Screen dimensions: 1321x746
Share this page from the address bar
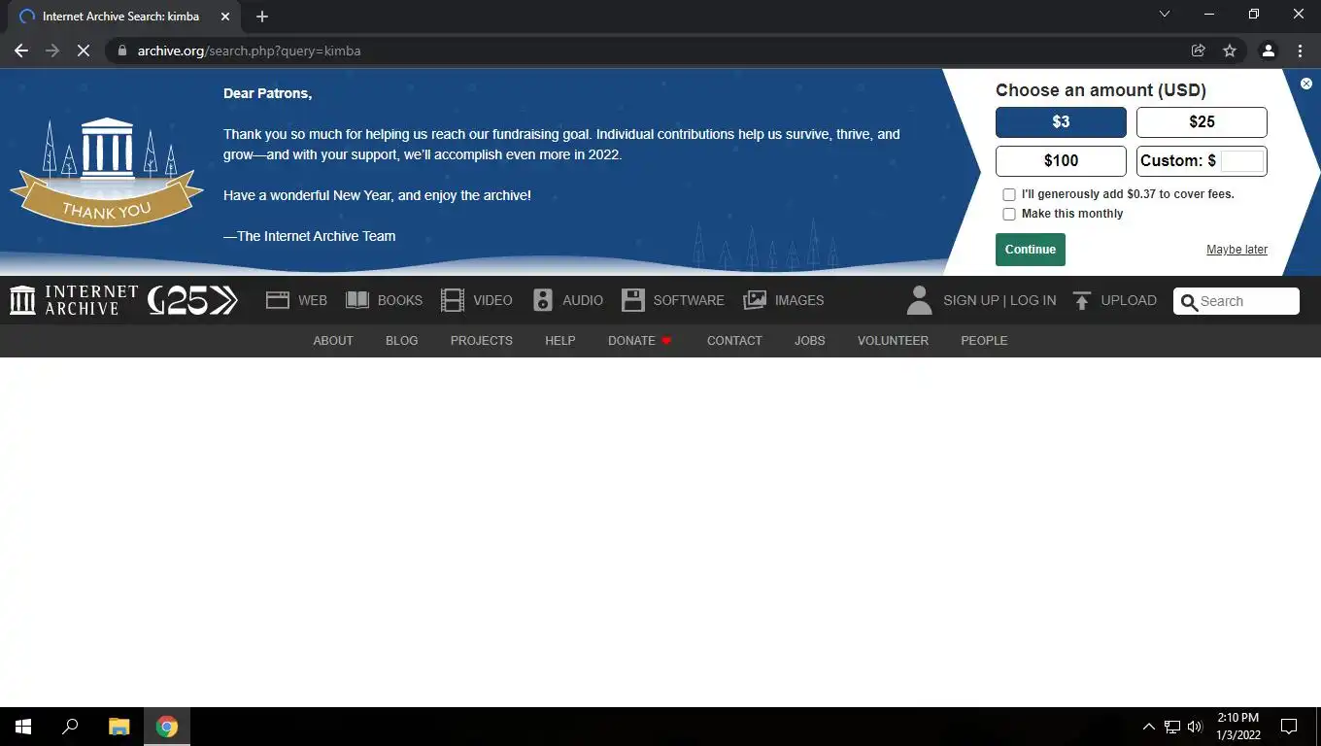coord(1199,51)
